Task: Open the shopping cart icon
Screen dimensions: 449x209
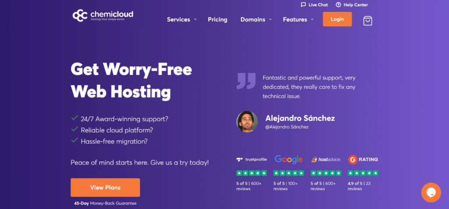Action: pos(368,21)
